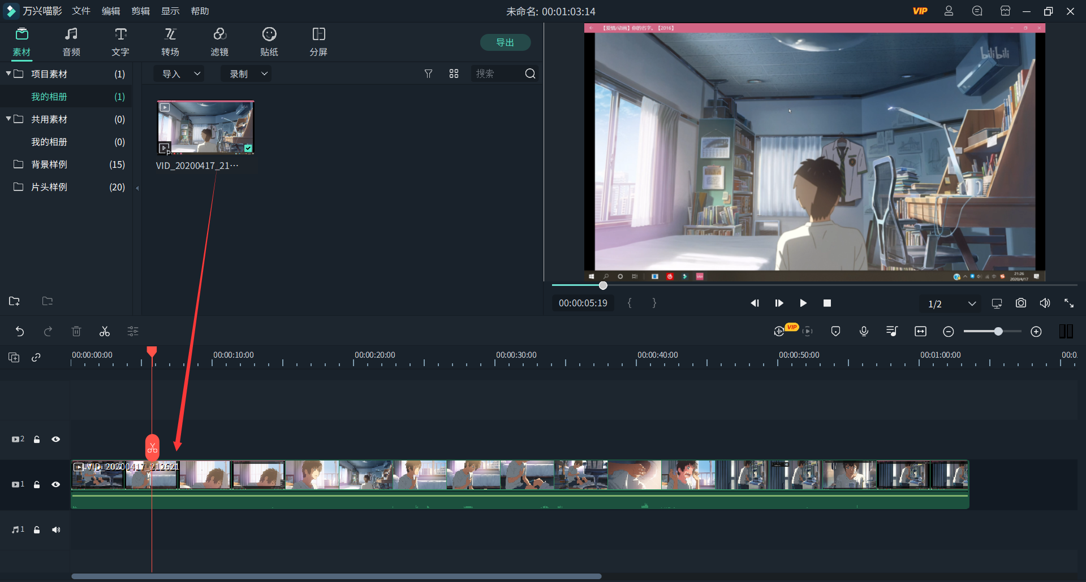Take a snapshot with the camera icon
This screenshot has height=582, width=1086.
pos(1020,303)
